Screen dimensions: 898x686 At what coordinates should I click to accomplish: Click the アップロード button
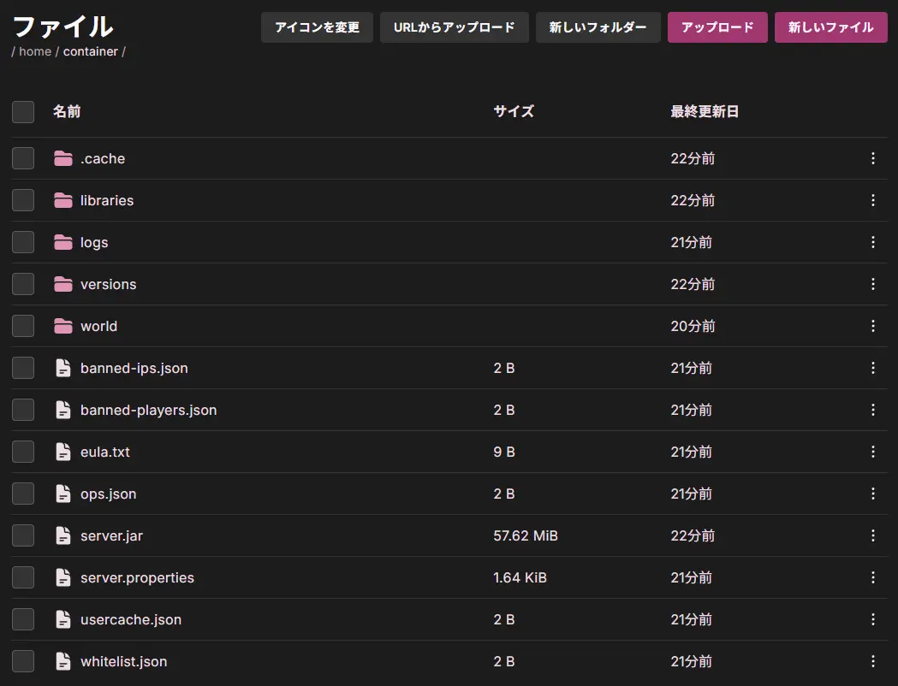click(717, 27)
